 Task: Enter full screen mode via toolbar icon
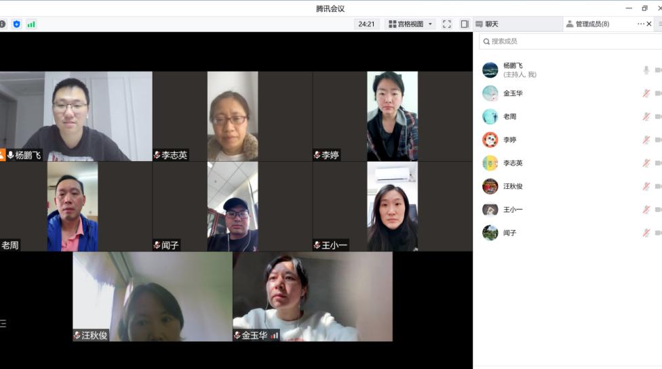point(447,24)
